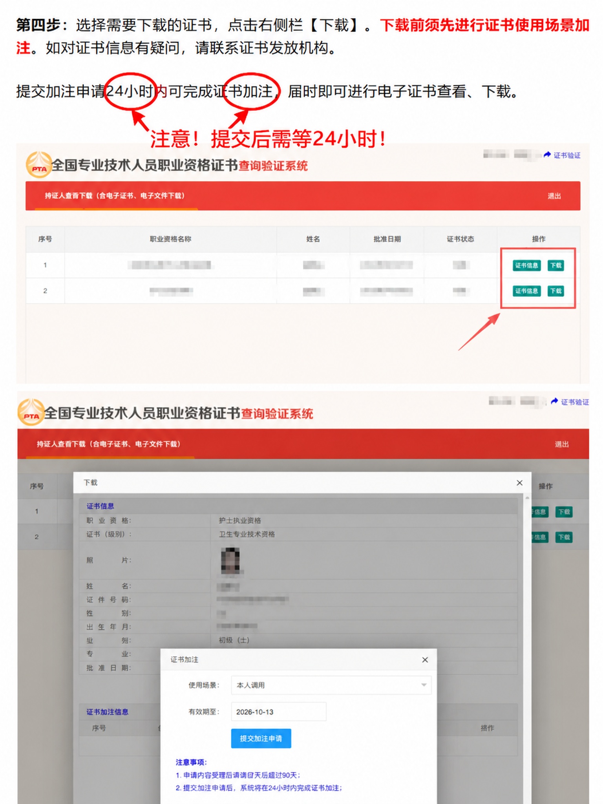Open 证书验证 link in the upper screenshot header
Screen dimensions: 603x804
(x=567, y=155)
